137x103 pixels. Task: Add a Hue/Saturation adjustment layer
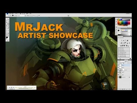(x=122, y=43)
